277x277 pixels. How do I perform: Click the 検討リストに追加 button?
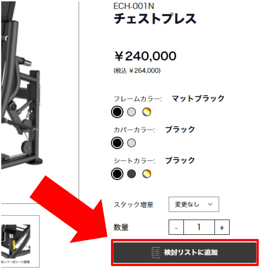click(185, 252)
